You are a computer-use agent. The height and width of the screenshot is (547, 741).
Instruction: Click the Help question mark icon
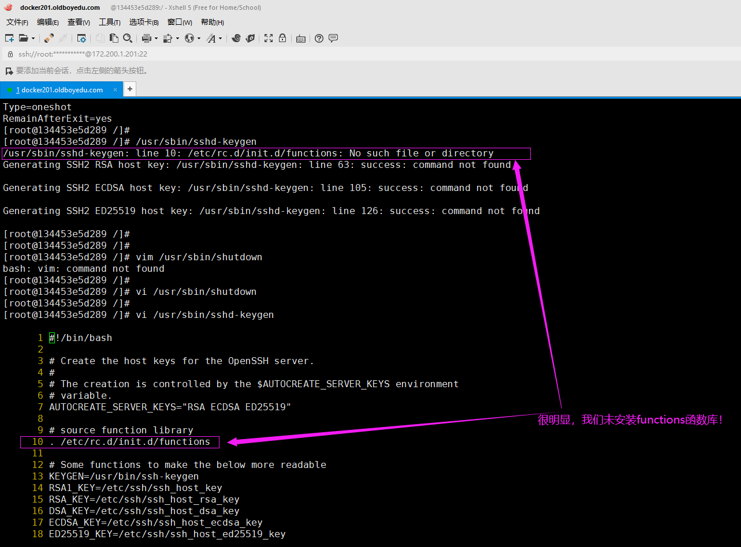(x=319, y=39)
